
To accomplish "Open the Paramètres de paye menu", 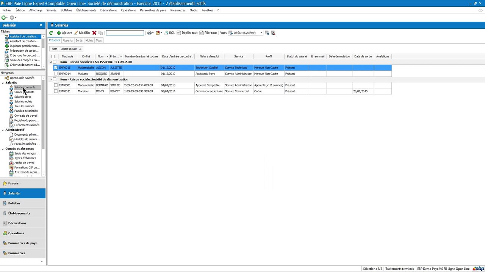I will coord(153,10).
